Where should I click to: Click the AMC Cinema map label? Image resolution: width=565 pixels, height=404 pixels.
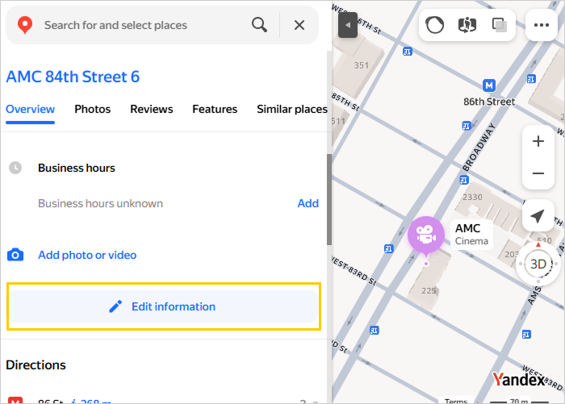click(x=471, y=234)
